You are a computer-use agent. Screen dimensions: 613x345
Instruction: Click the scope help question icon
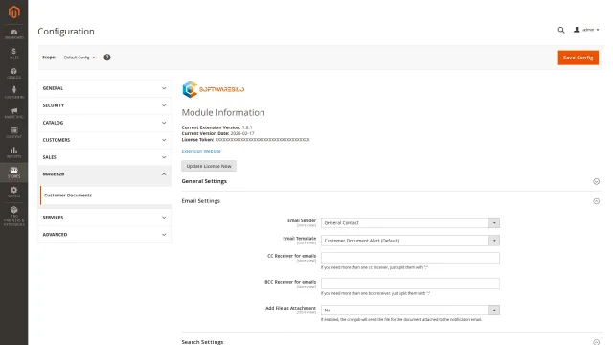(107, 57)
